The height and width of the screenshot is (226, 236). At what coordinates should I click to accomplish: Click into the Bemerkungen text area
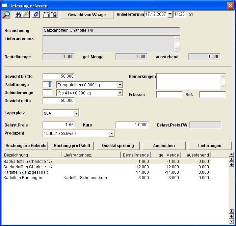pos(188,82)
